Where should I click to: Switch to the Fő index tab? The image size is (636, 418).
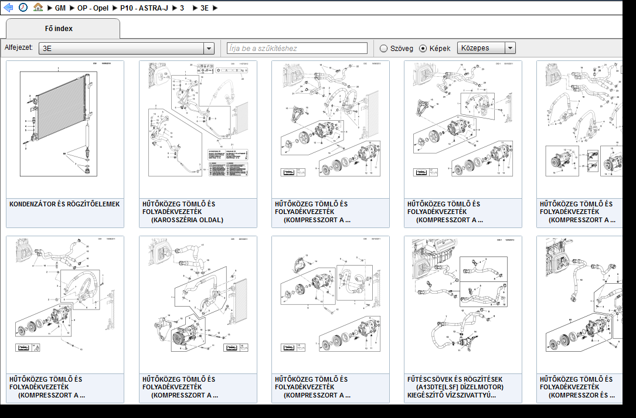tap(63, 28)
